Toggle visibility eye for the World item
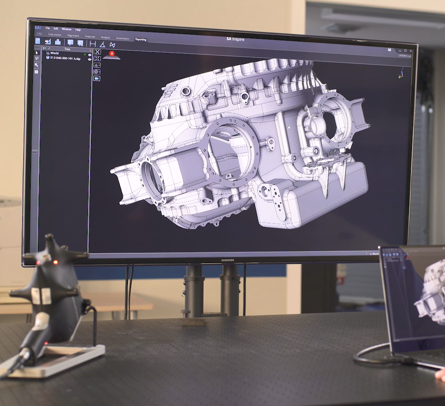 click(90, 55)
